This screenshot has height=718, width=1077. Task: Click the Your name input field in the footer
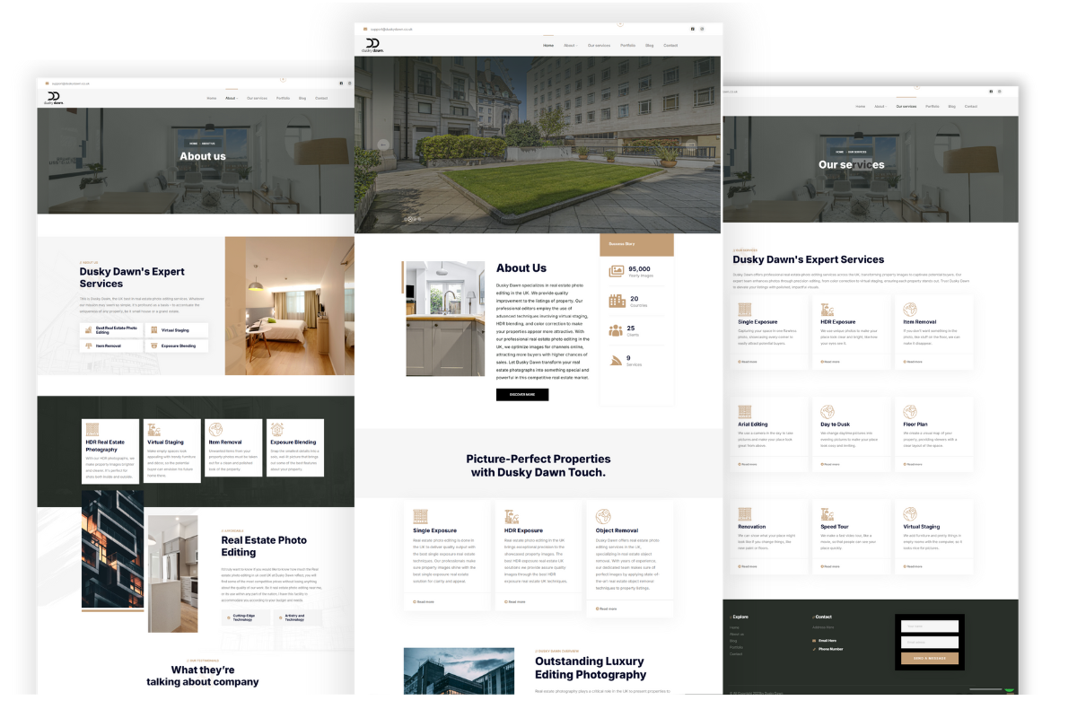pos(929,626)
